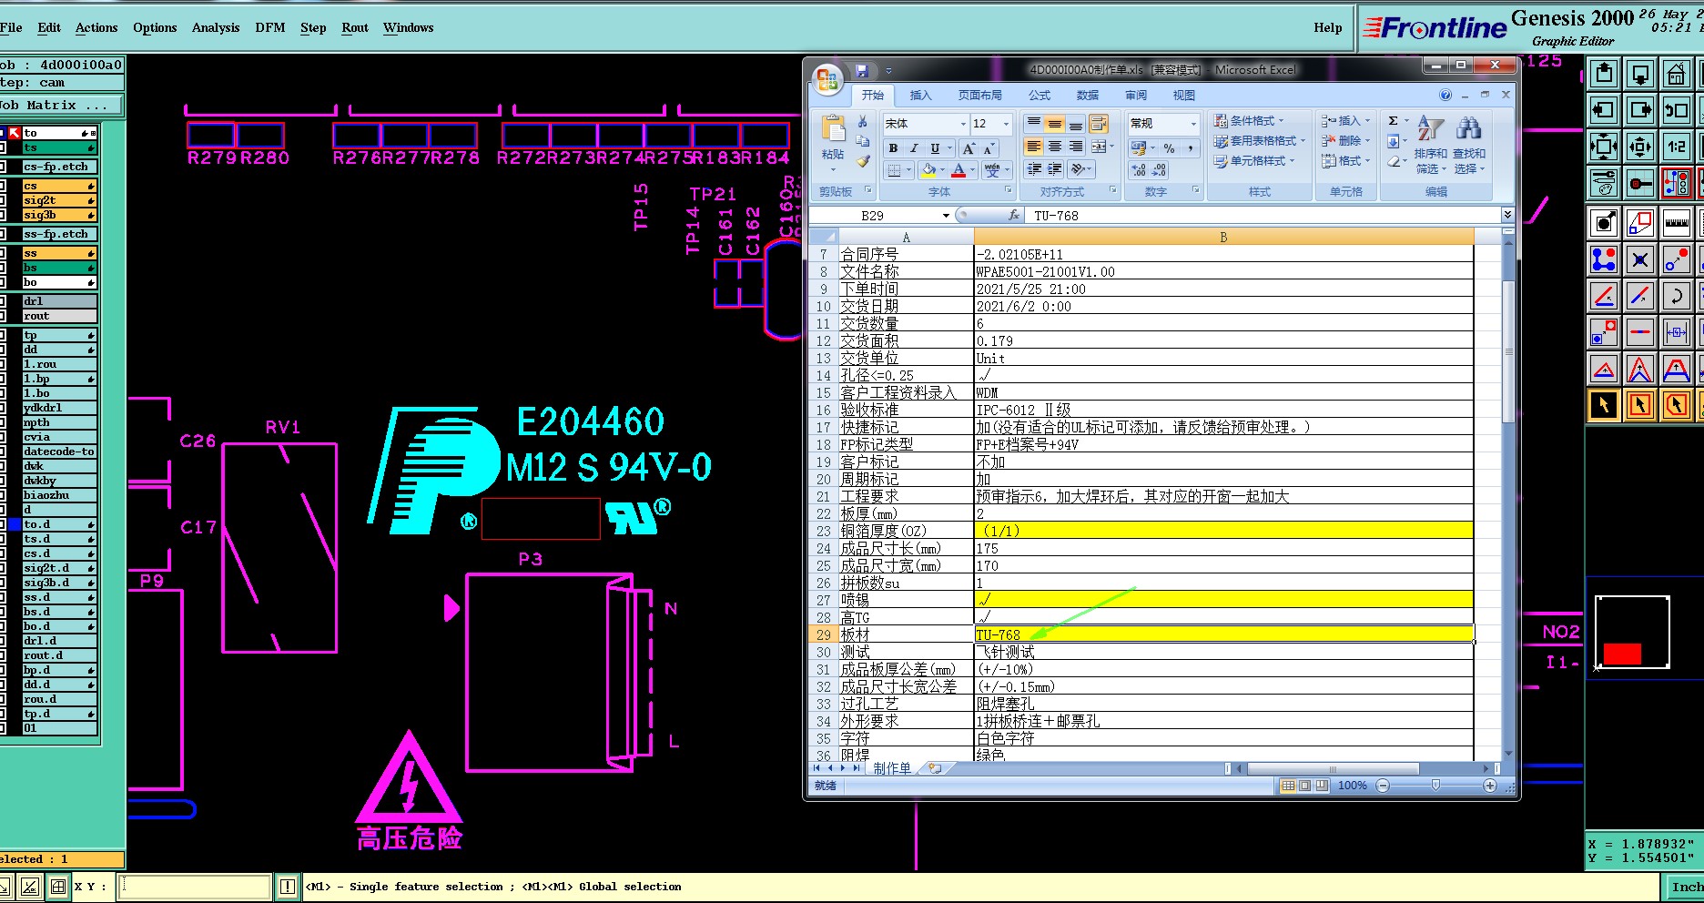Open the Analysis menu in Genesis

coord(216,27)
